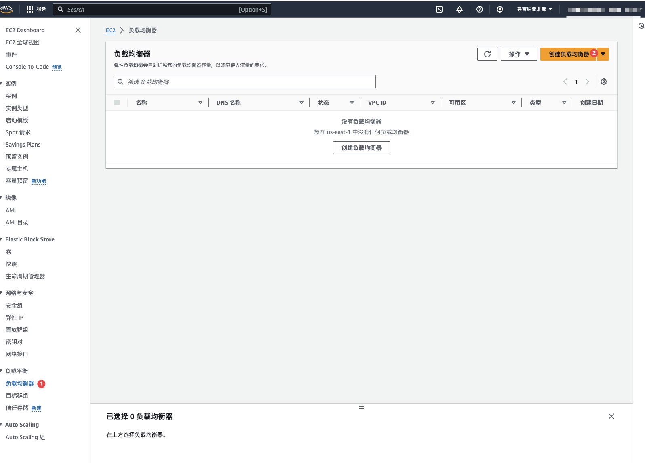This screenshot has height=463, width=645.
Task: Follow the EC2 breadcrumb link
Action: 111,30
